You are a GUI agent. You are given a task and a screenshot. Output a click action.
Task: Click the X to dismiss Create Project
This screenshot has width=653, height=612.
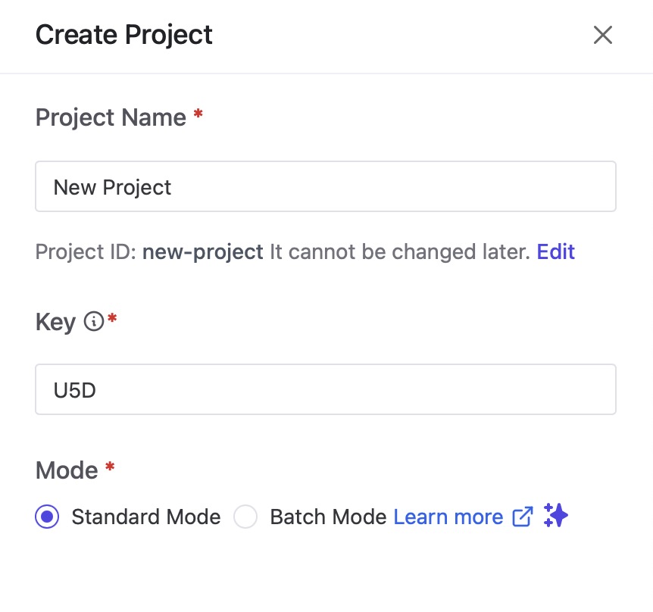pos(602,35)
